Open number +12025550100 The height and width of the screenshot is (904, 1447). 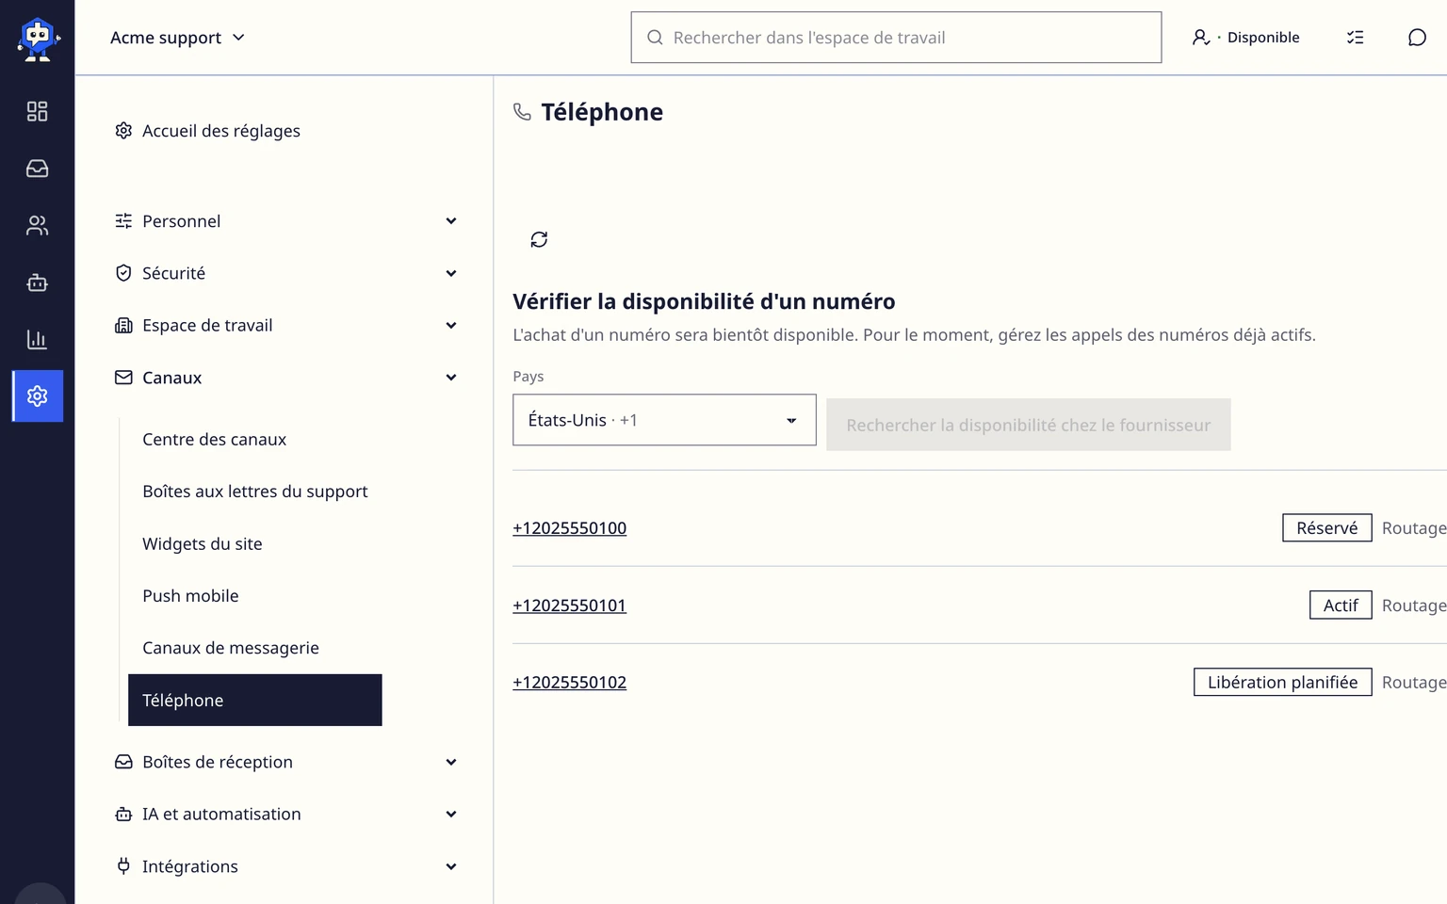click(569, 528)
